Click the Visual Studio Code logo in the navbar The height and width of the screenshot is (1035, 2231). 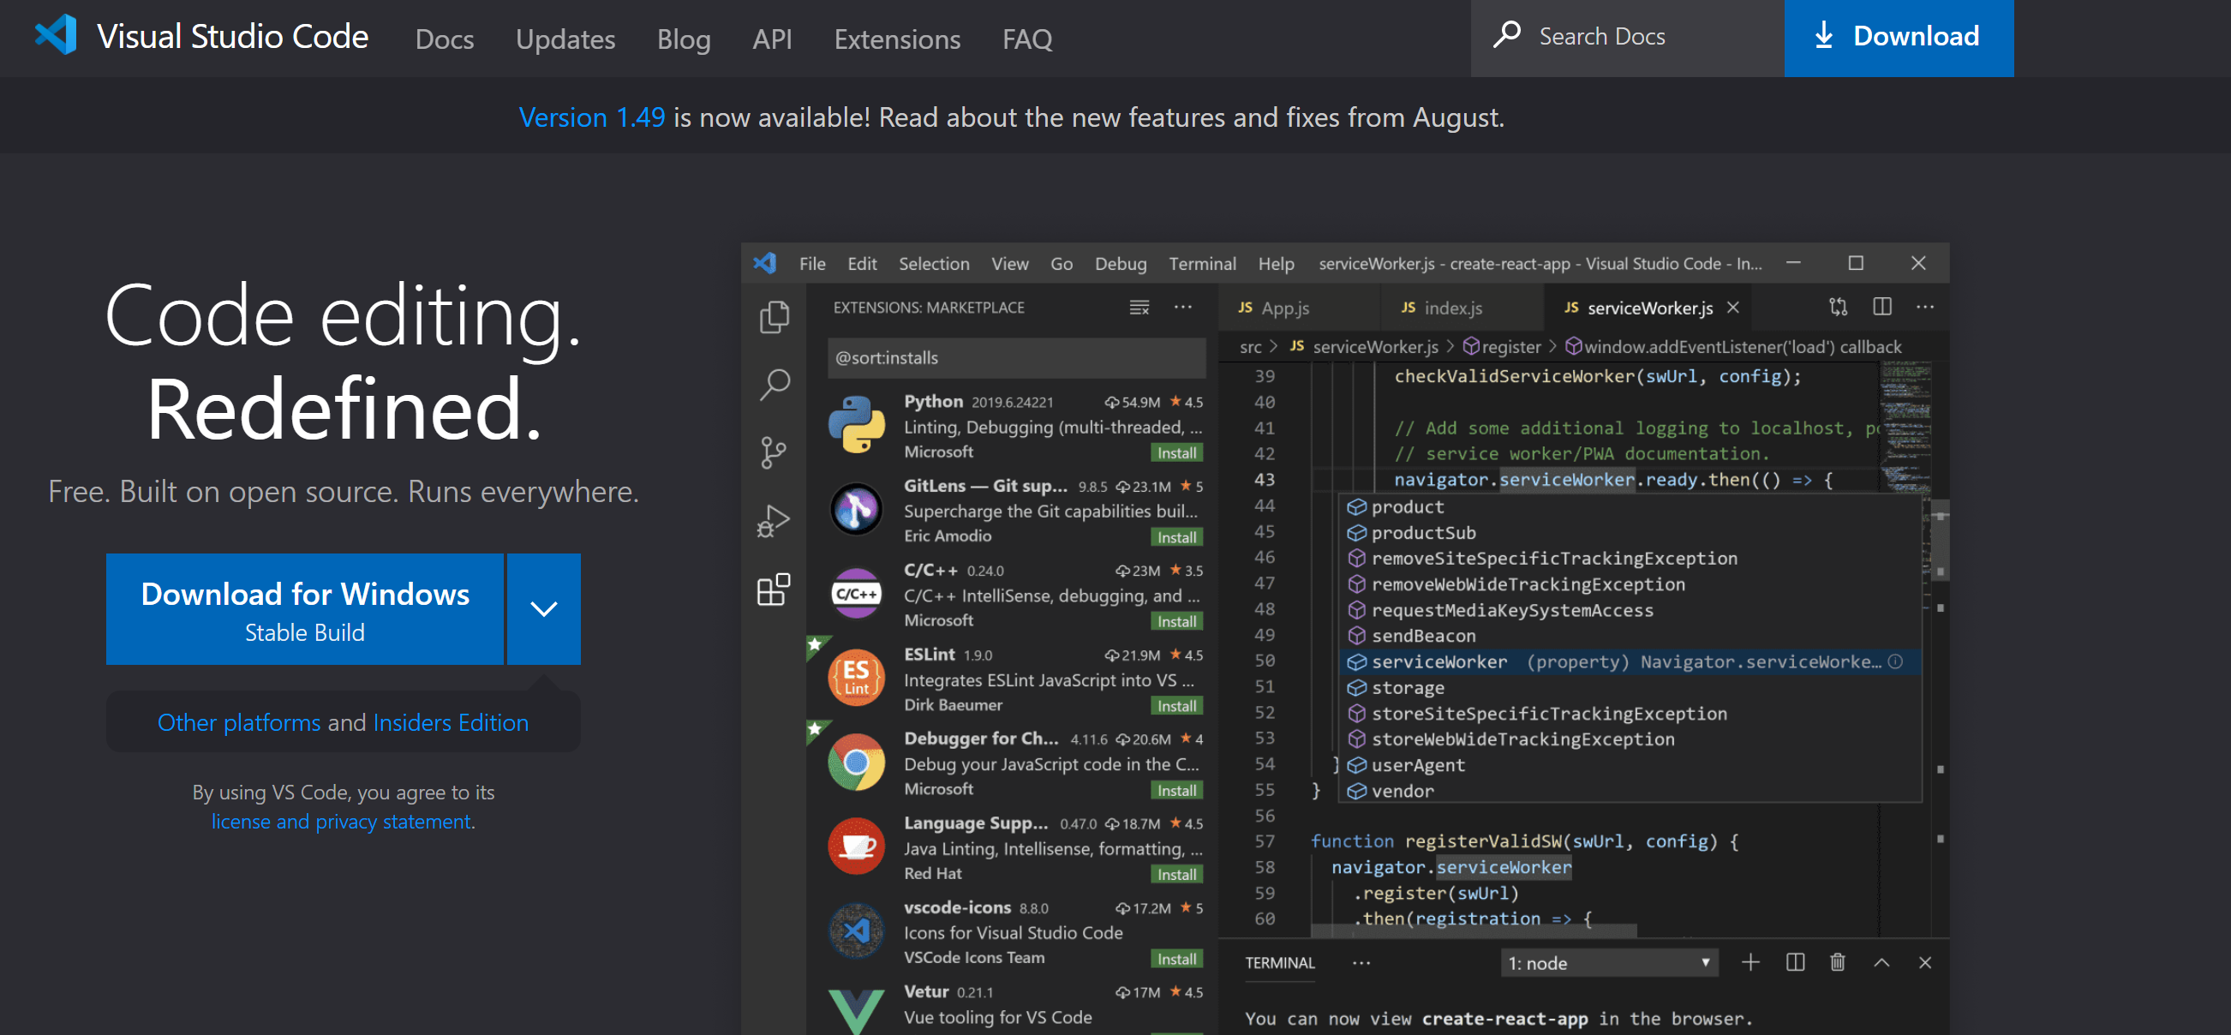[x=56, y=36]
